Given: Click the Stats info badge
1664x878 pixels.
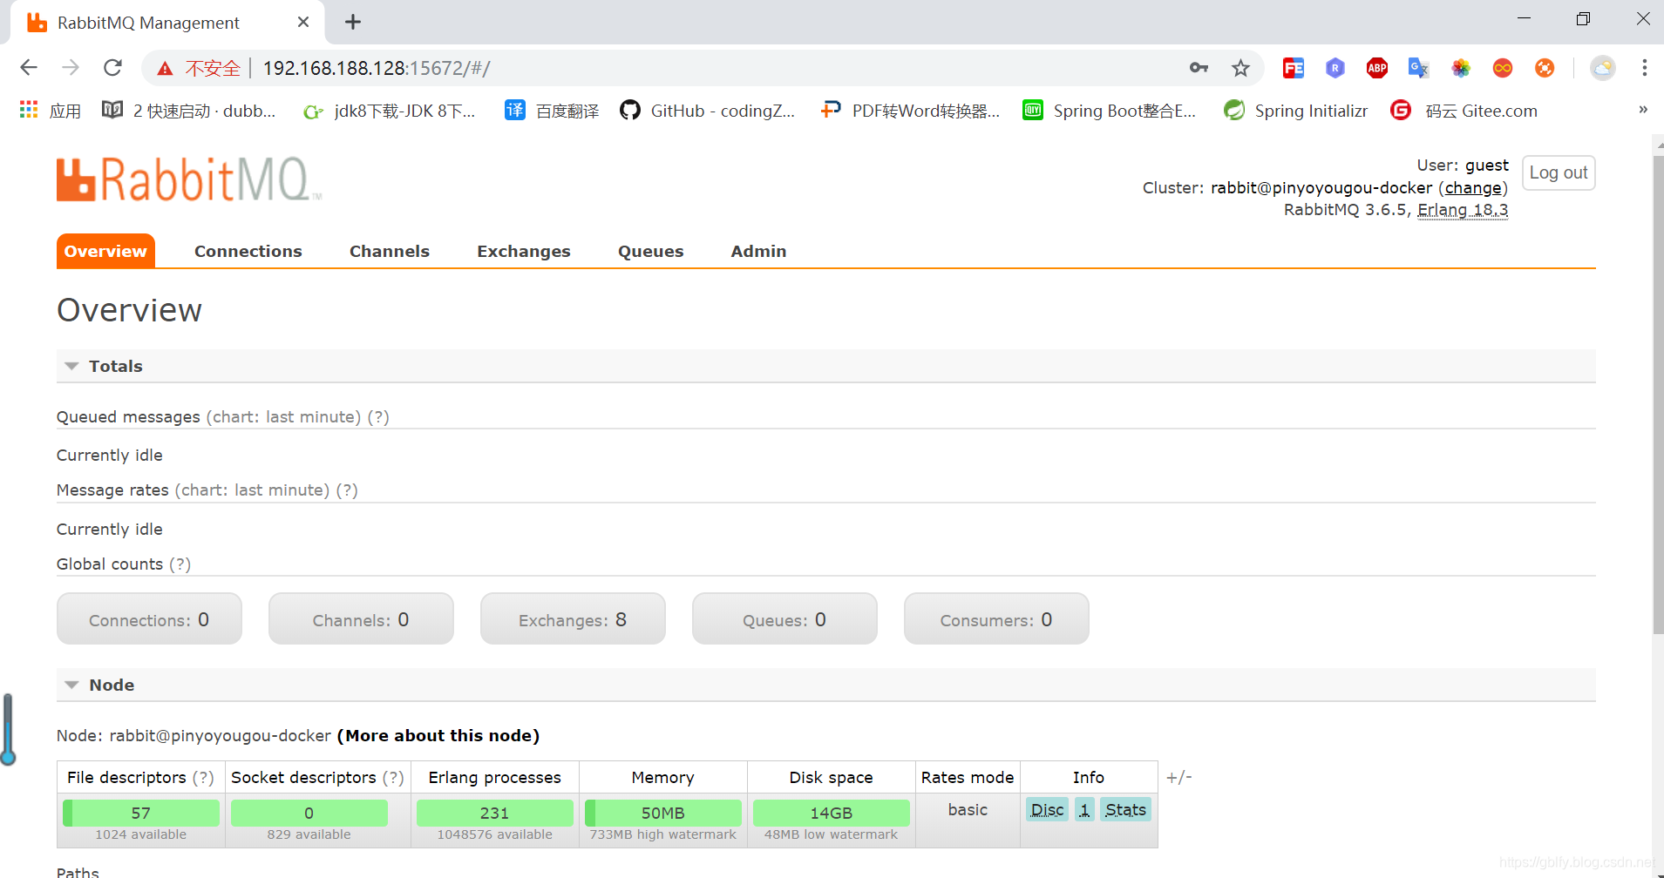Looking at the screenshot, I should point(1125,810).
